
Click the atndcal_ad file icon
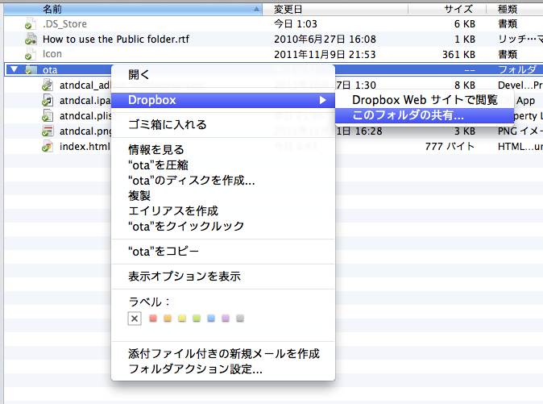48,85
